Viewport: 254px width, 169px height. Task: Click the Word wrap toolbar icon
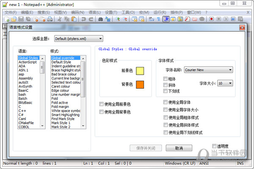tap(151, 19)
